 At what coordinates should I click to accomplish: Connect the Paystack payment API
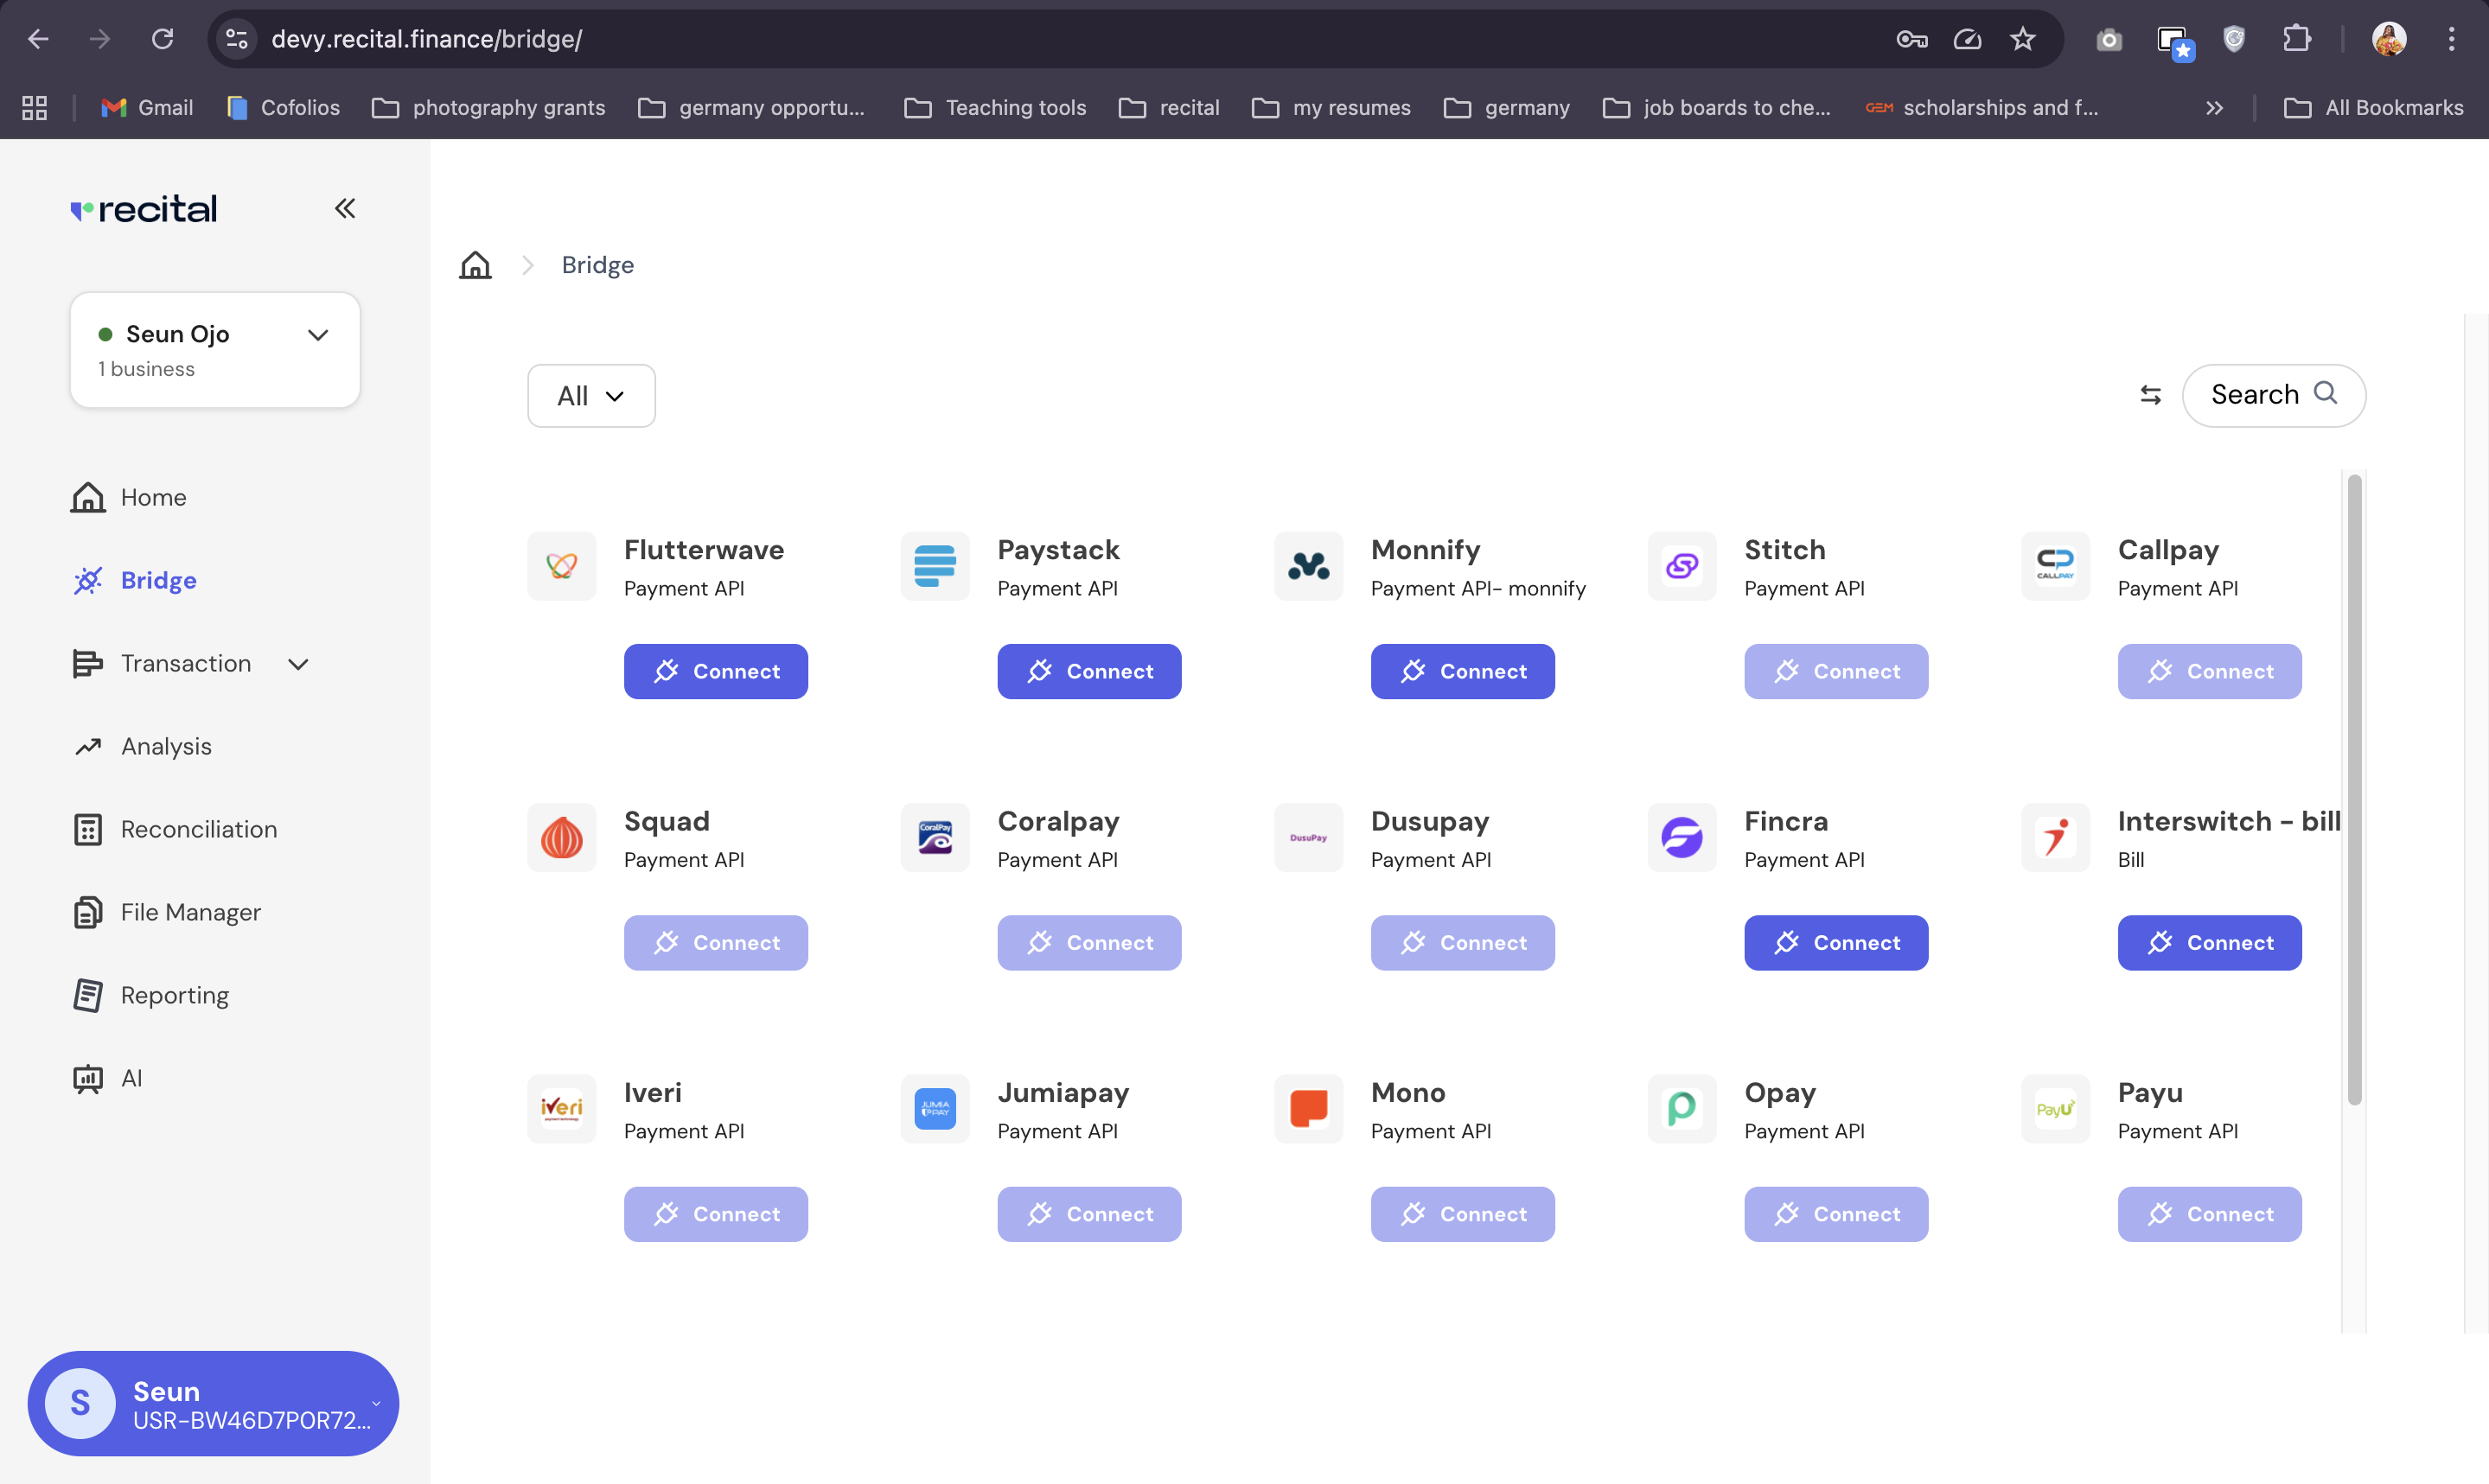[1089, 671]
